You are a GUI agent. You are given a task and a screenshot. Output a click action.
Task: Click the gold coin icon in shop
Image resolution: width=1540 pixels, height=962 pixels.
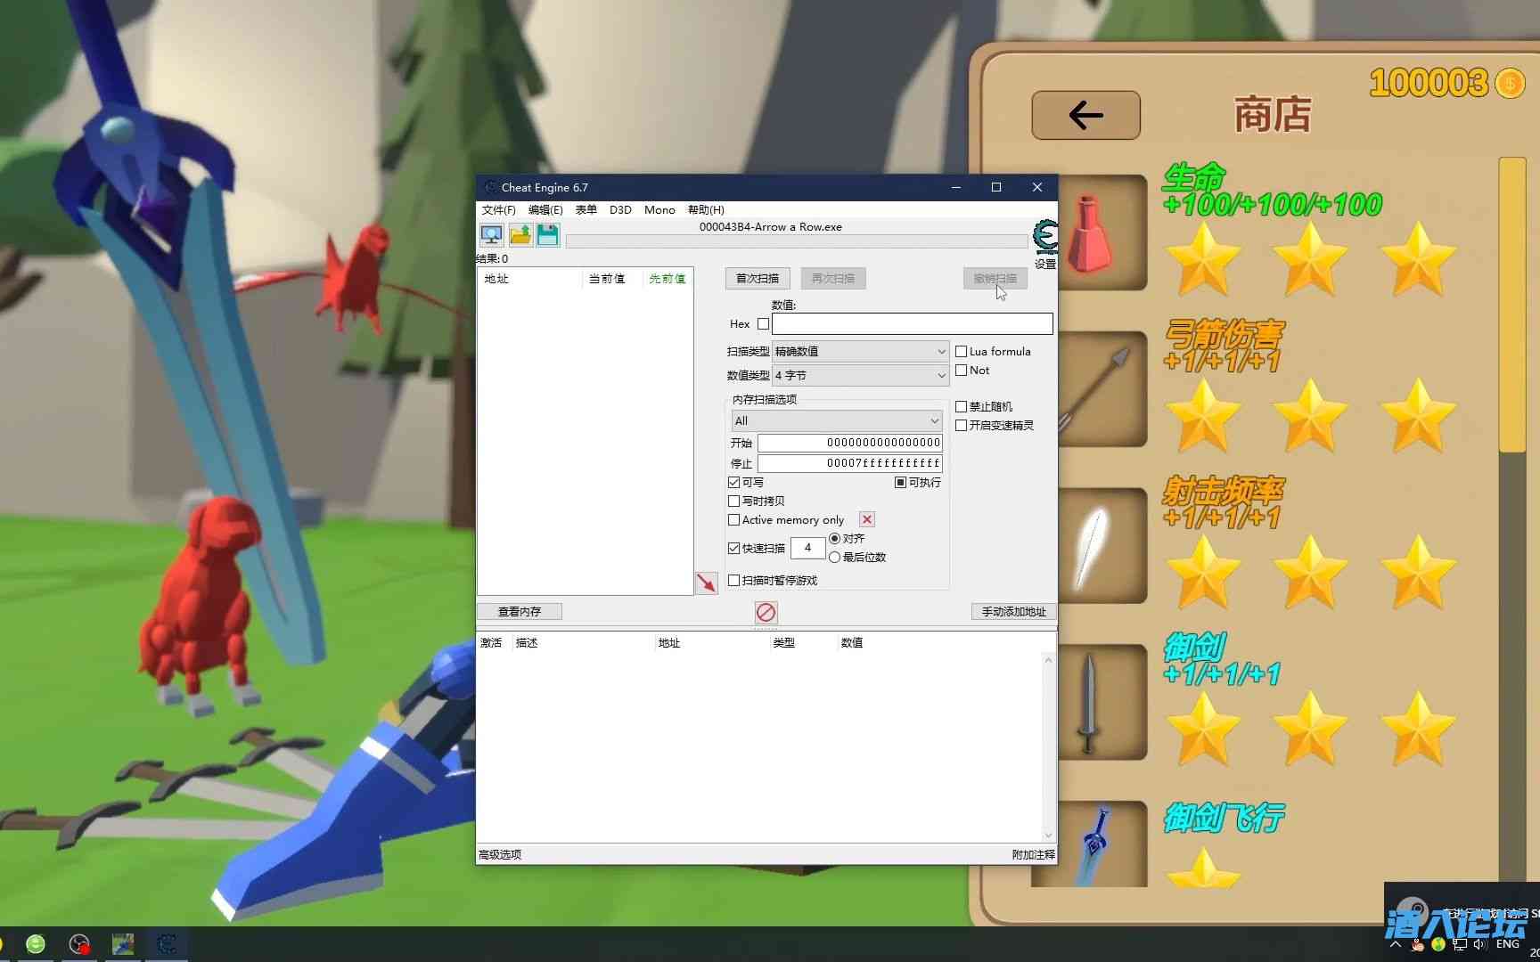(1510, 84)
